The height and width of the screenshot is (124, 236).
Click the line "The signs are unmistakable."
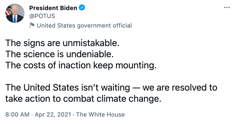coord(62,43)
